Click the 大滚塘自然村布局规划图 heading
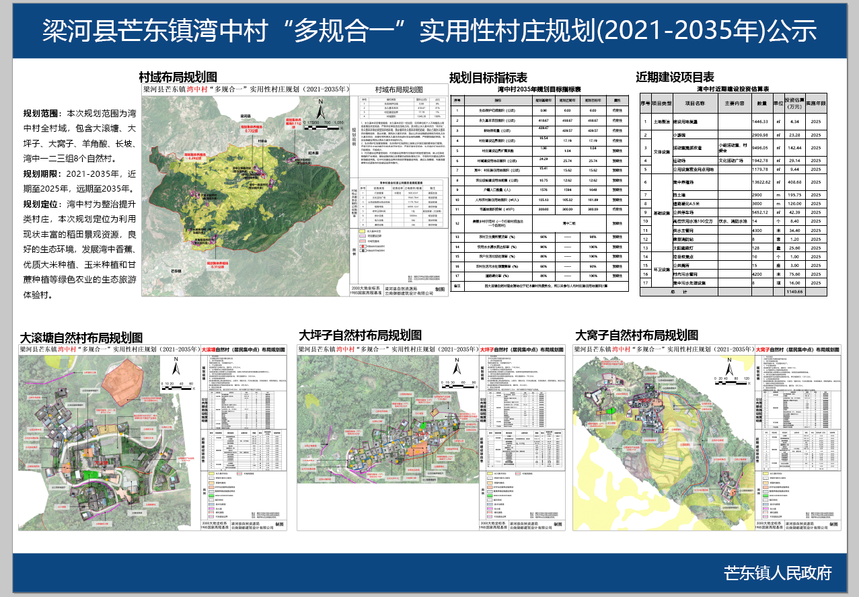 tap(81, 337)
